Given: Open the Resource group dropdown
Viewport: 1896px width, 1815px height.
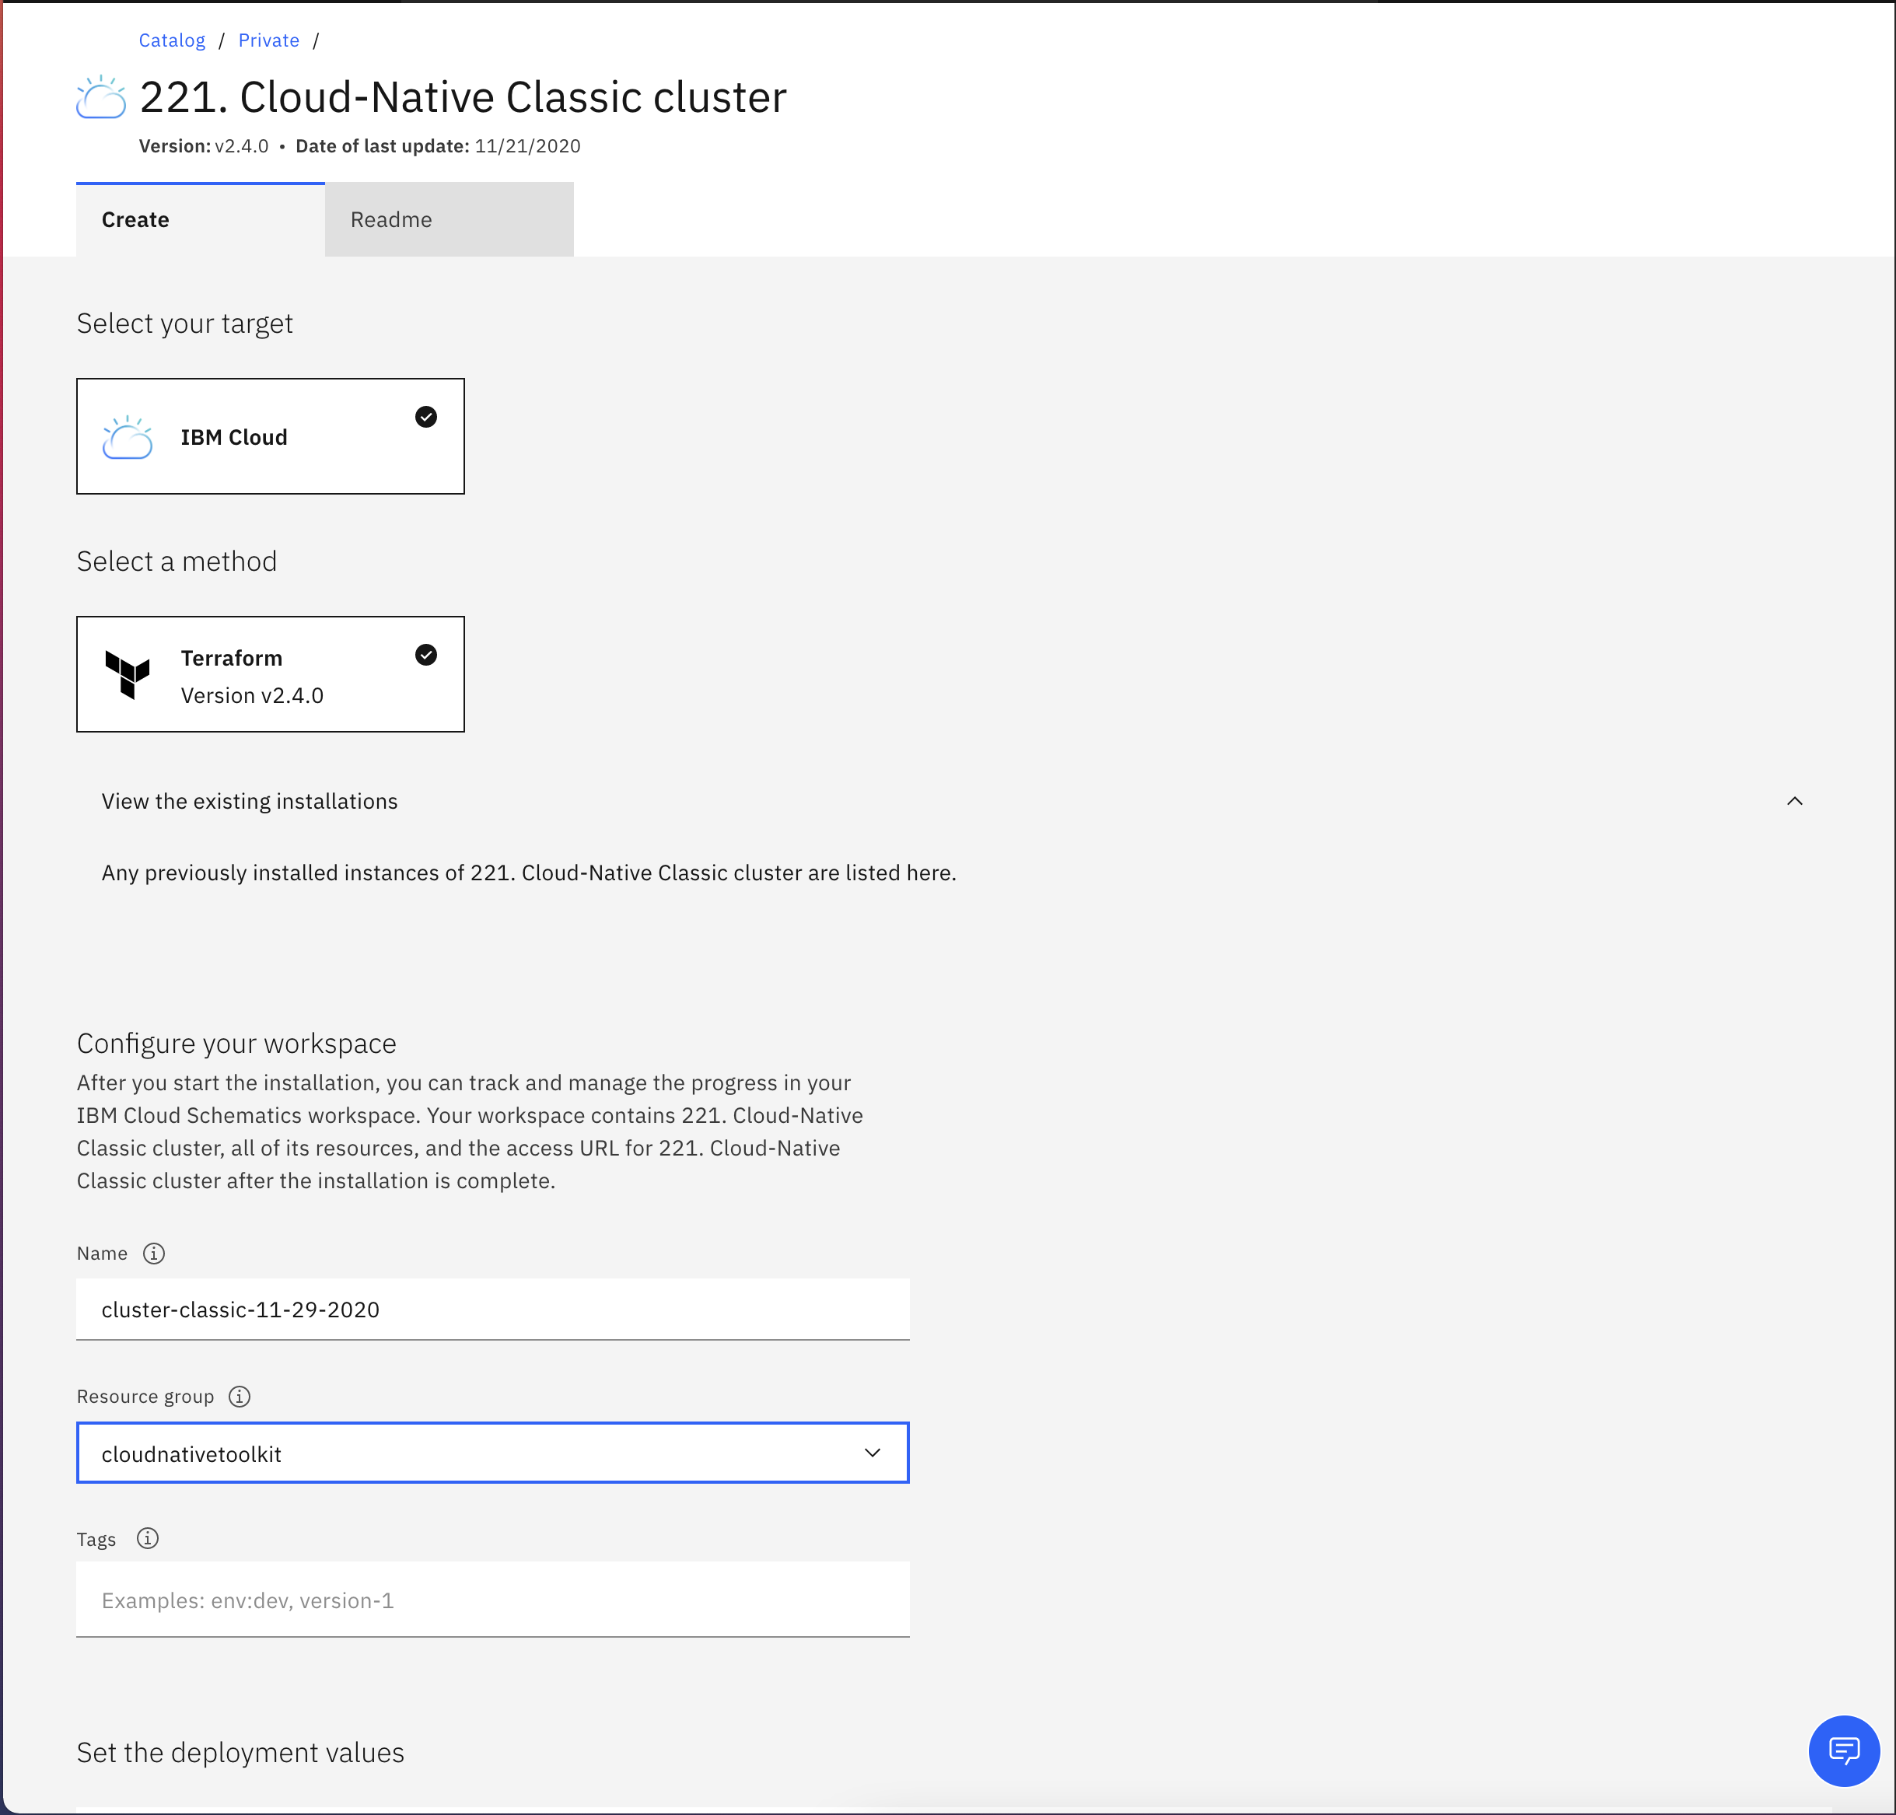Looking at the screenshot, I should [x=492, y=1452].
